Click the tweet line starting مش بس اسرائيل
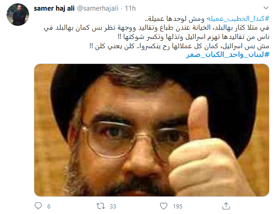The image size is (276, 214). tap(179, 46)
